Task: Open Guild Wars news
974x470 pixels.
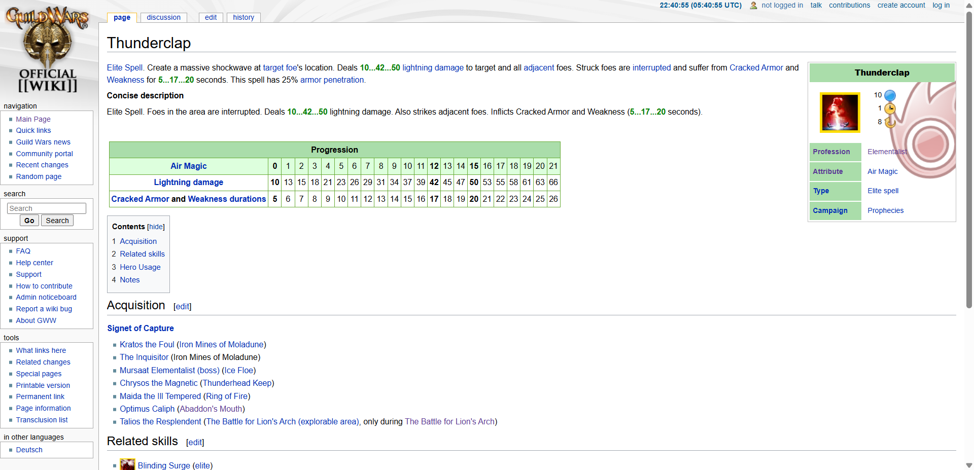Action: click(x=43, y=142)
